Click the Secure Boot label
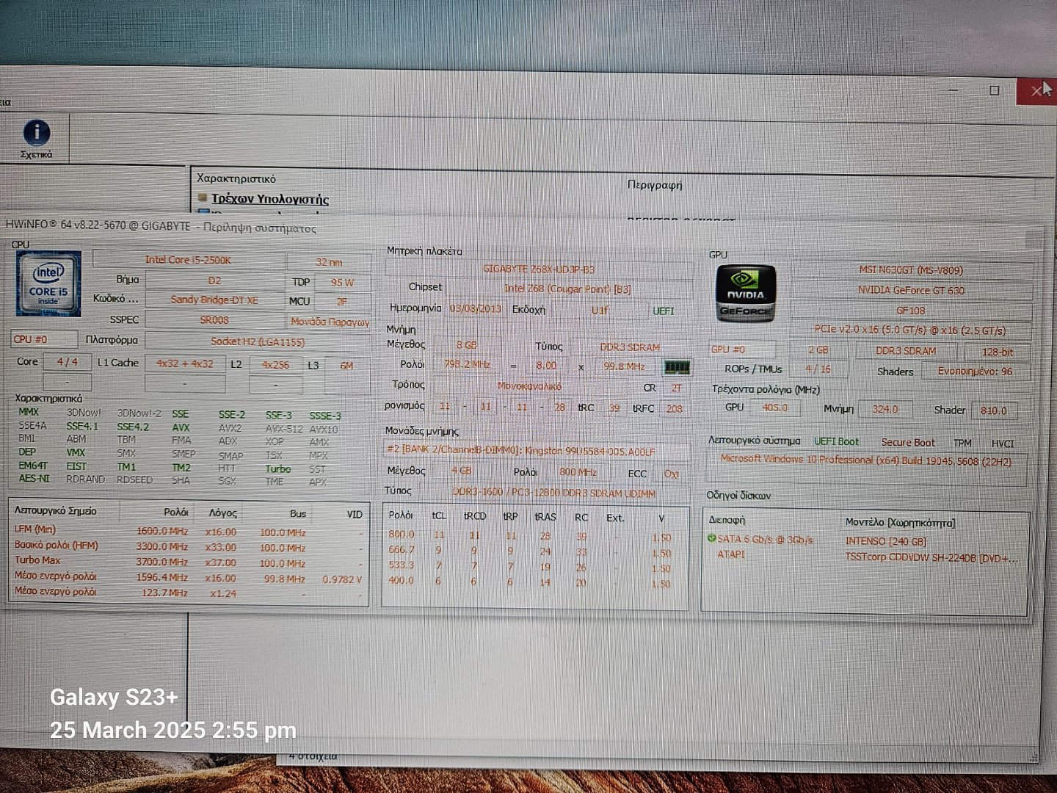 point(908,443)
